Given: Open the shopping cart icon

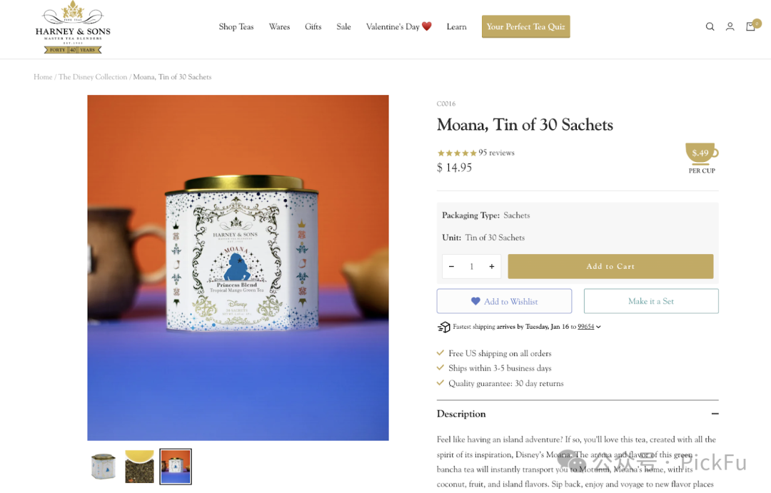Looking at the screenshot, I should (x=750, y=27).
